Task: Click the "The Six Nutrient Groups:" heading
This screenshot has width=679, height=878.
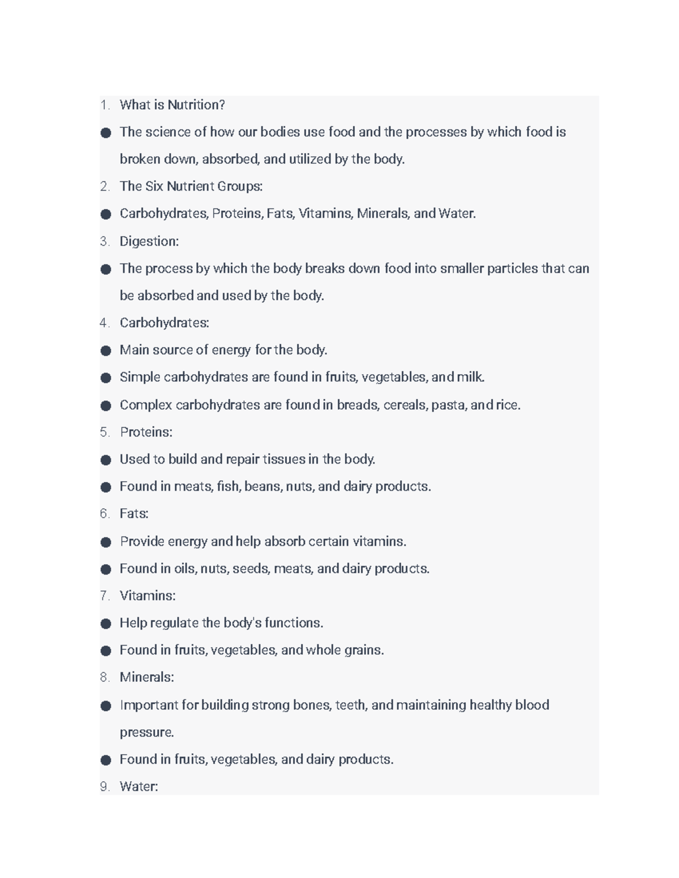Action: [x=191, y=187]
